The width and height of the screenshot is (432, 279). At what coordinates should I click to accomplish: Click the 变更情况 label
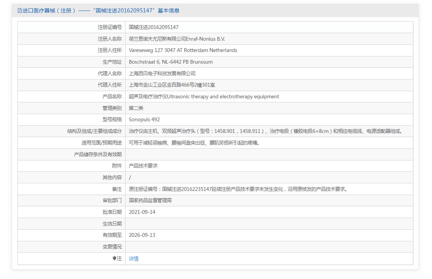coord(112,247)
